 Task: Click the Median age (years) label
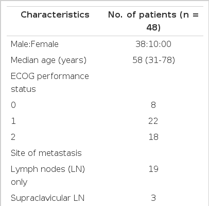tap(48, 60)
